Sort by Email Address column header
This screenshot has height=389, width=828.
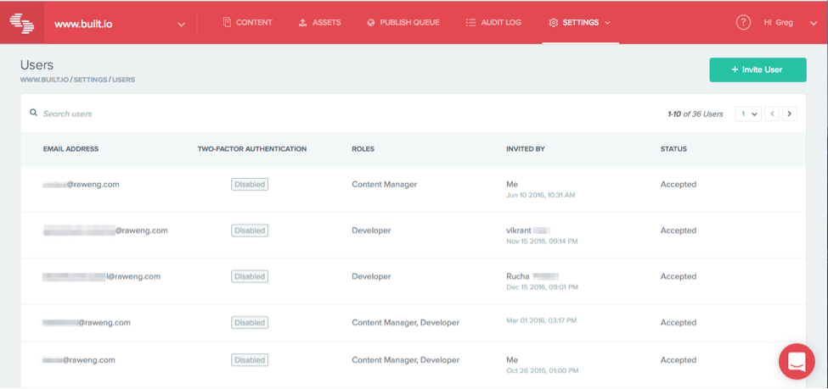(x=70, y=149)
